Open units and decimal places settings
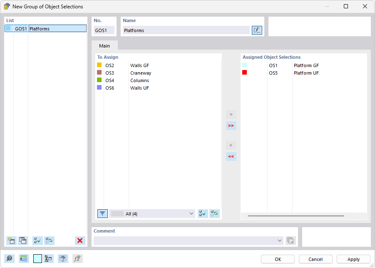This screenshot has width=375, height=268. click(x=24, y=258)
